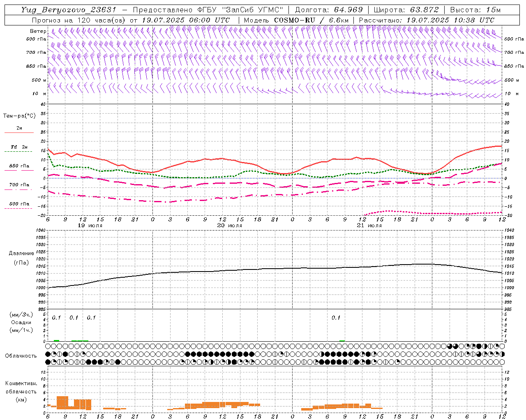The width and height of the screenshot is (526, 420).
Task: Click the text Прогноз на 120 часа(ов)
Action: pos(79,20)
